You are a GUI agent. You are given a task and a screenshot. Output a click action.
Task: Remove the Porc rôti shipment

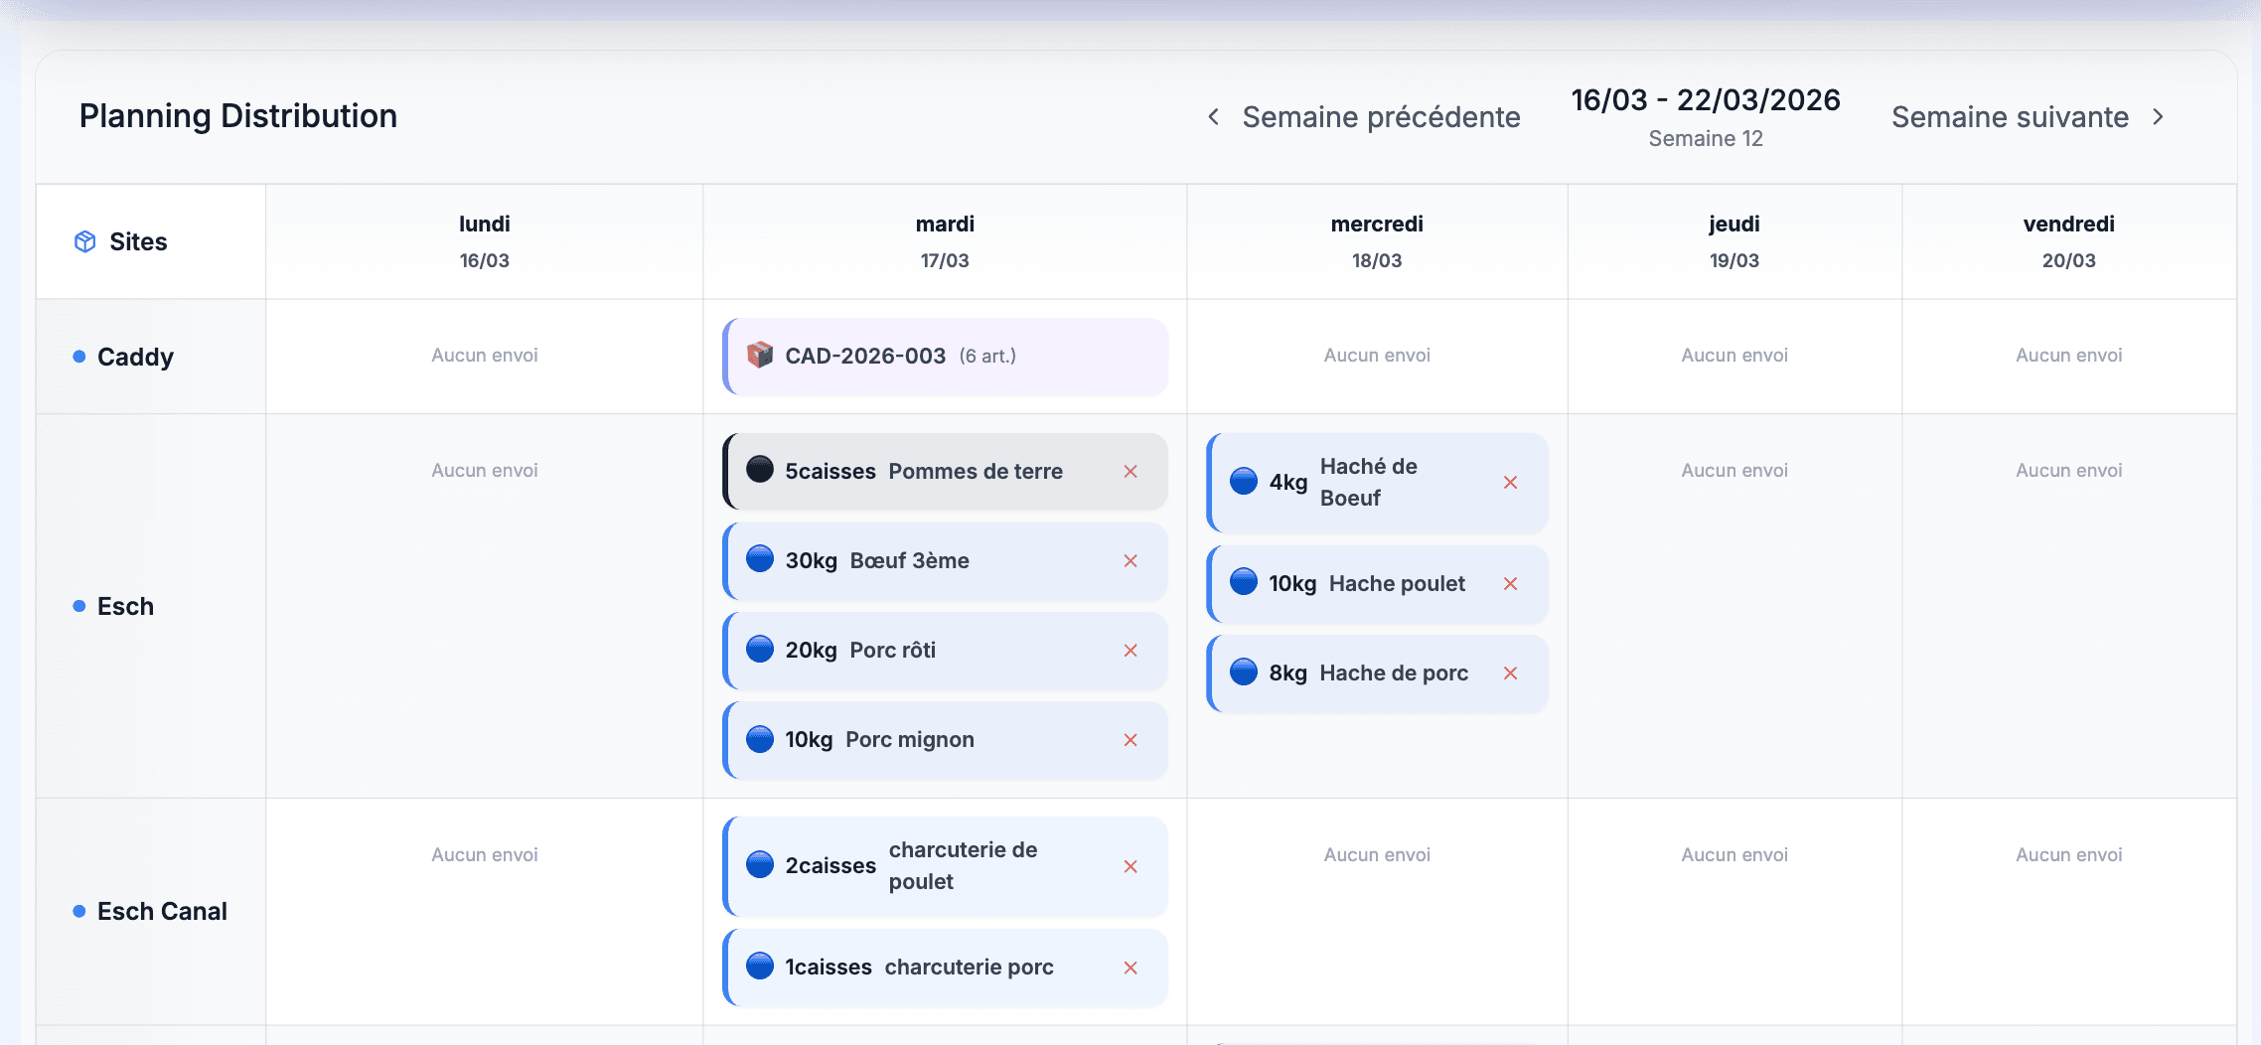coord(1130,651)
